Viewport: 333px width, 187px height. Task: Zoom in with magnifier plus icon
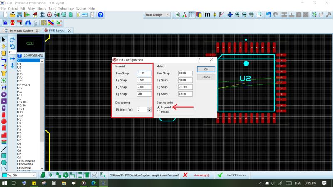[237, 15]
